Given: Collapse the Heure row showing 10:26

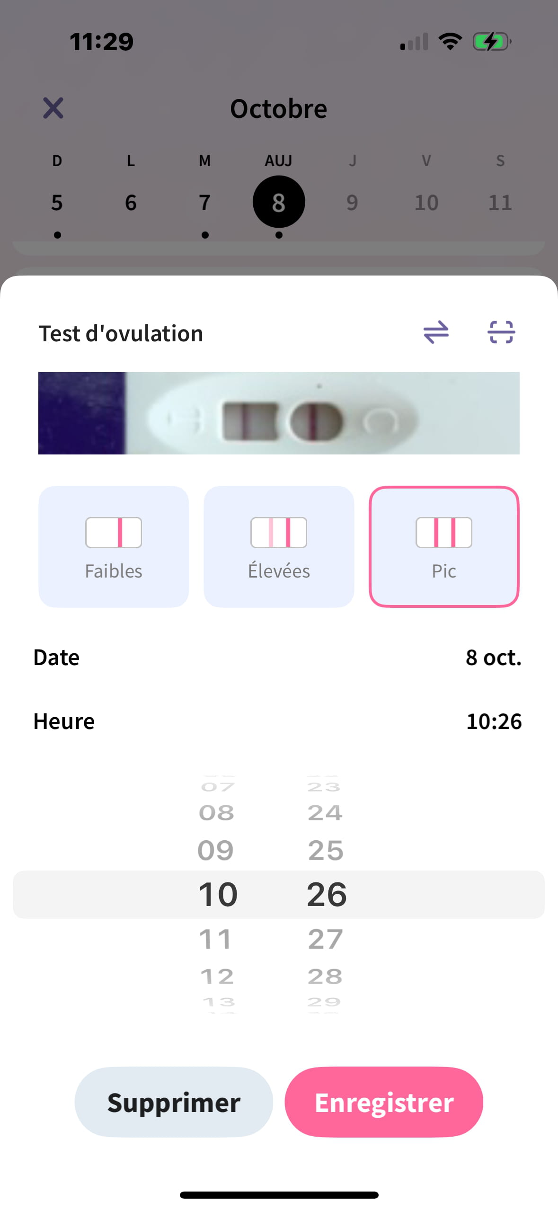Looking at the screenshot, I should (279, 721).
